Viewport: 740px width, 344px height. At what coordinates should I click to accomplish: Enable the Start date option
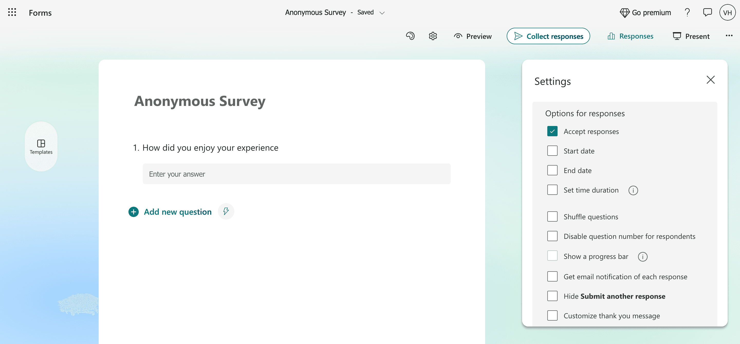(552, 151)
